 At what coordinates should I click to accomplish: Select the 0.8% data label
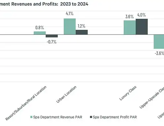click(x=40, y=28)
